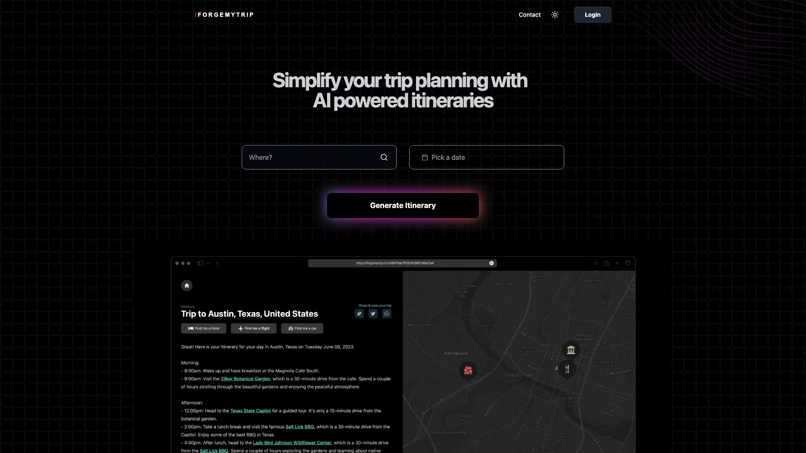The height and width of the screenshot is (453, 806).
Task: Open the Login menu
Action: coord(592,14)
